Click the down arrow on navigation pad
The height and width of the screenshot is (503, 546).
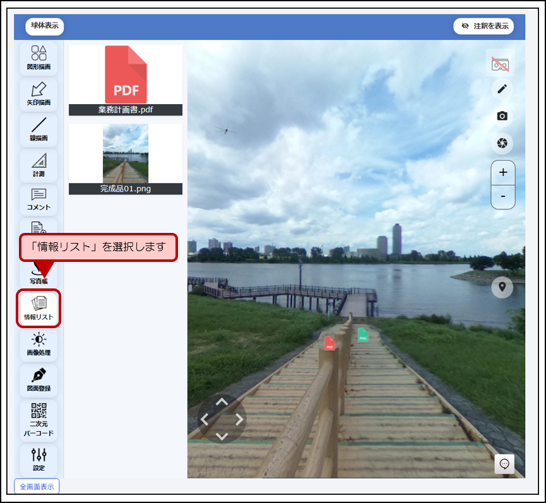point(222,436)
